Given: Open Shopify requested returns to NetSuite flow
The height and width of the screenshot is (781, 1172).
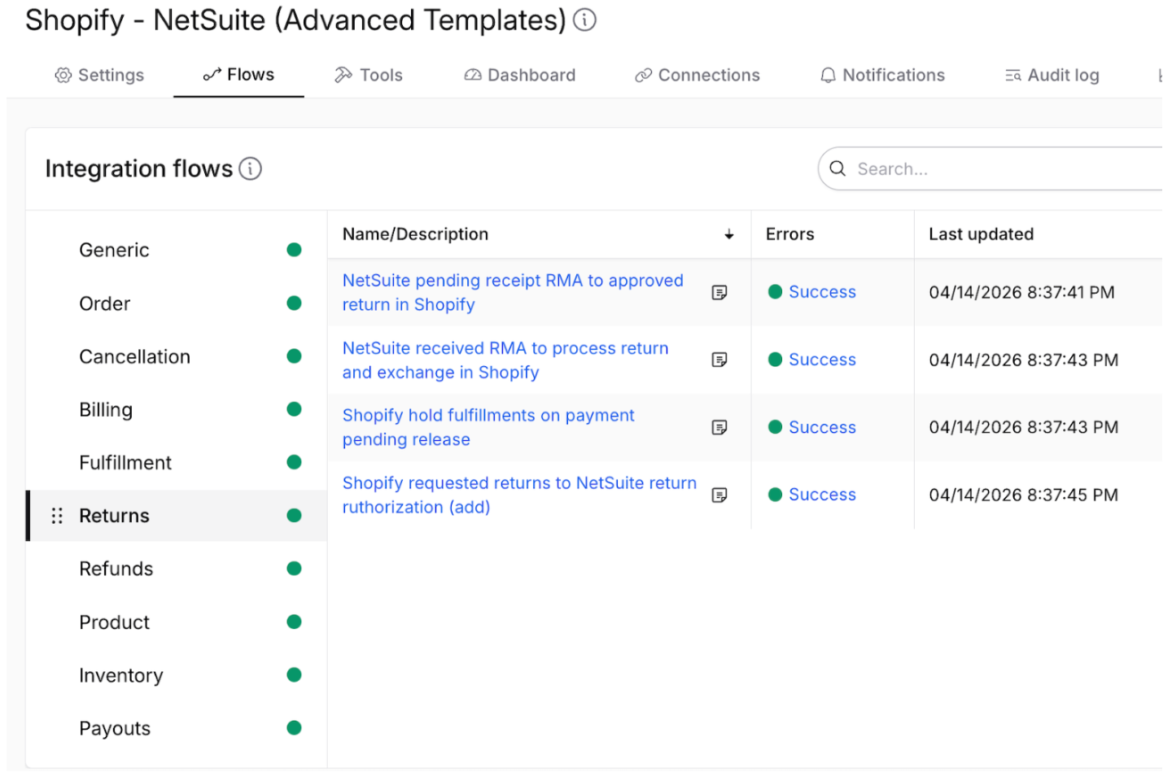Looking at the screenshot, I should tap(519, 495).
